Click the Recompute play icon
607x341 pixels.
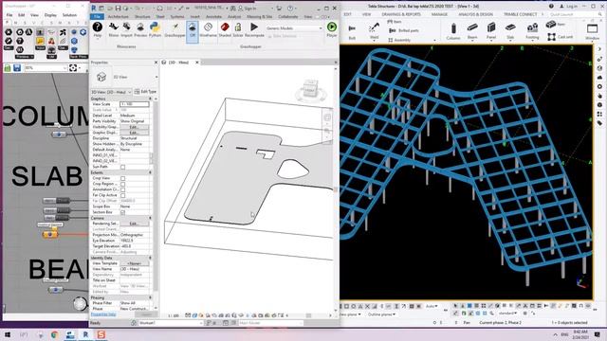tap(254, 29)
